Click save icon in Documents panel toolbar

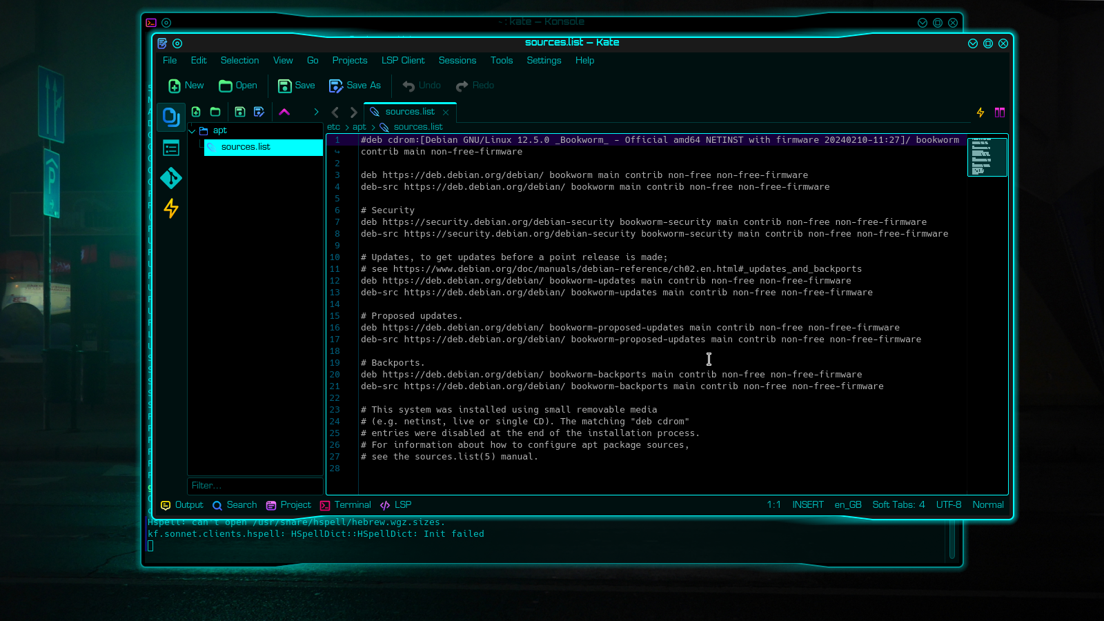tap(240, 112)
